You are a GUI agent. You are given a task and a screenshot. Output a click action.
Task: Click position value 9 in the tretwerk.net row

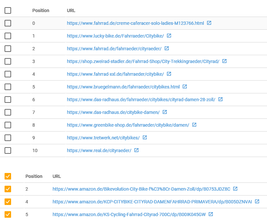pos(34,138)
